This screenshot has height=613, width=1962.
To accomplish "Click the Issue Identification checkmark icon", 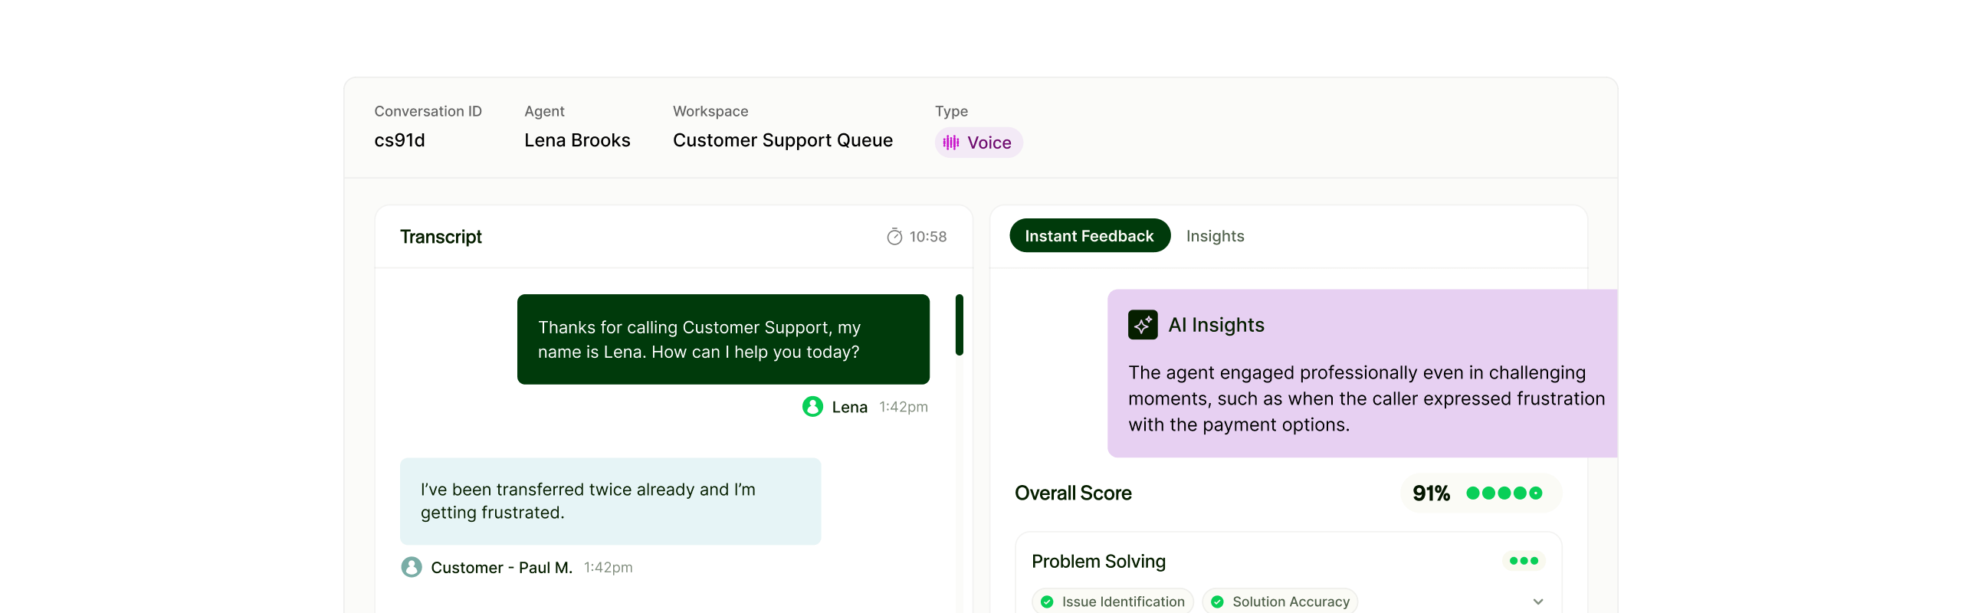I will pyautogui.click(x=1048, y=602).
